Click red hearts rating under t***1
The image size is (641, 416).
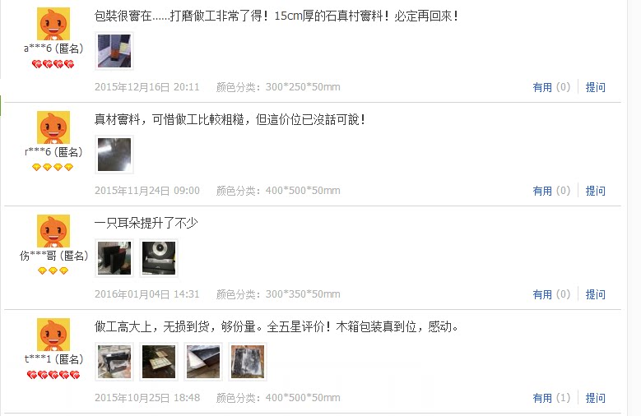pos(53,375)
